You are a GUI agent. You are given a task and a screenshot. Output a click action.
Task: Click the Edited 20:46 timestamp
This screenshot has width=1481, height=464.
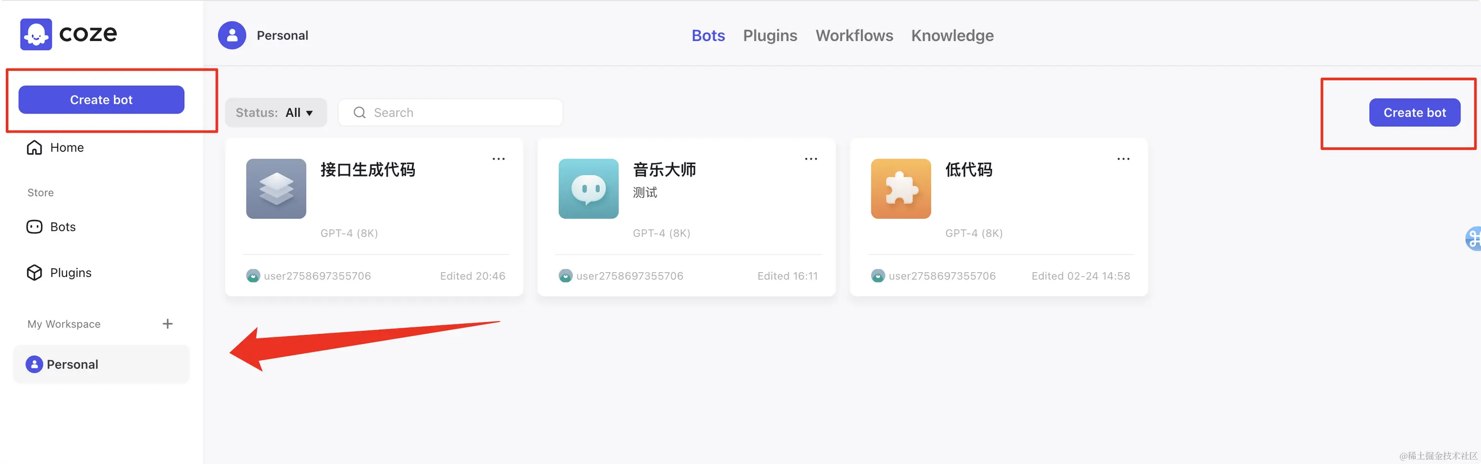click(473, 276)
